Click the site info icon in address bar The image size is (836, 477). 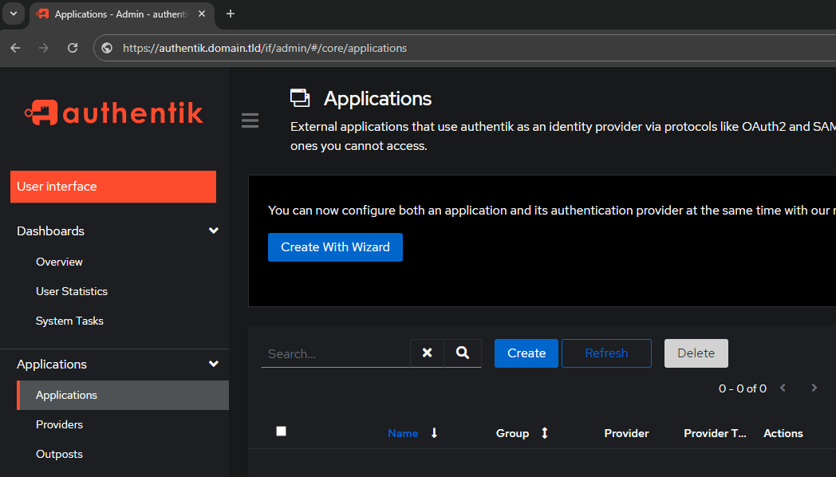(107, 48)
